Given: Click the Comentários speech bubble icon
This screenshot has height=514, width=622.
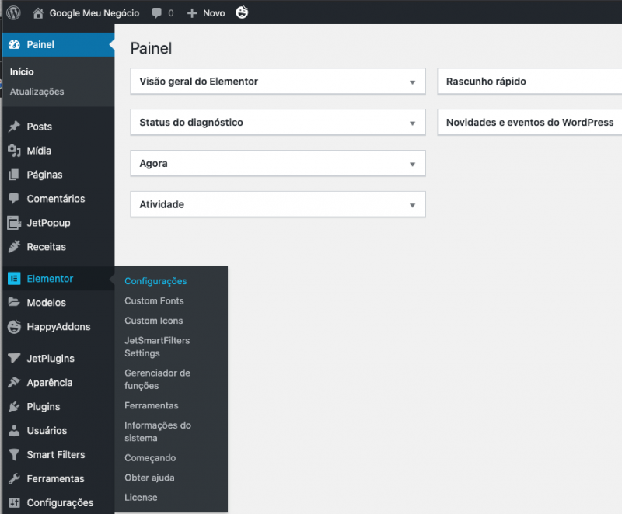Looking at the screenshot, I should click(14, 199).
